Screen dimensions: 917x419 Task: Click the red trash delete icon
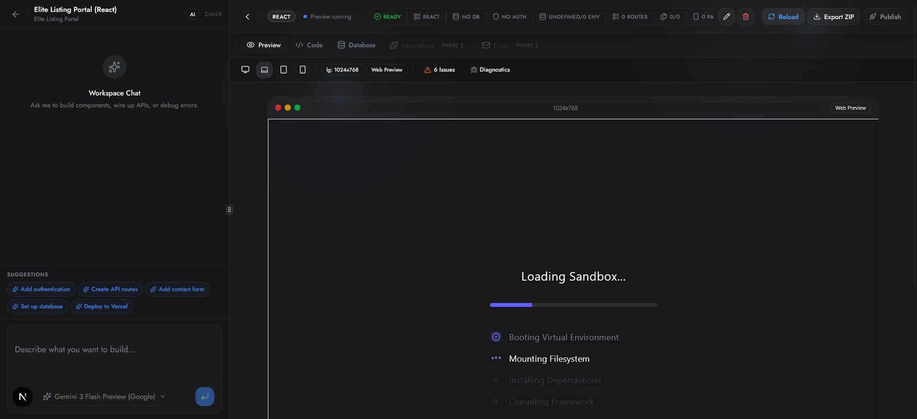[x=746, y=17]
